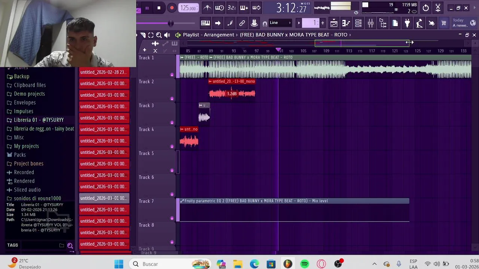Open the Piano roll view icon
479x269 pixels.
click(x=346, y=23)
